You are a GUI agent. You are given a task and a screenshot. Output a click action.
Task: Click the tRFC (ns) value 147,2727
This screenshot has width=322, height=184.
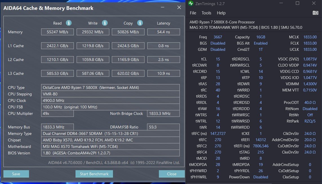[218, 133]
